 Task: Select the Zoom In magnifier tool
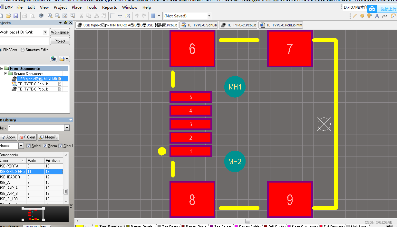click(50, 15)
